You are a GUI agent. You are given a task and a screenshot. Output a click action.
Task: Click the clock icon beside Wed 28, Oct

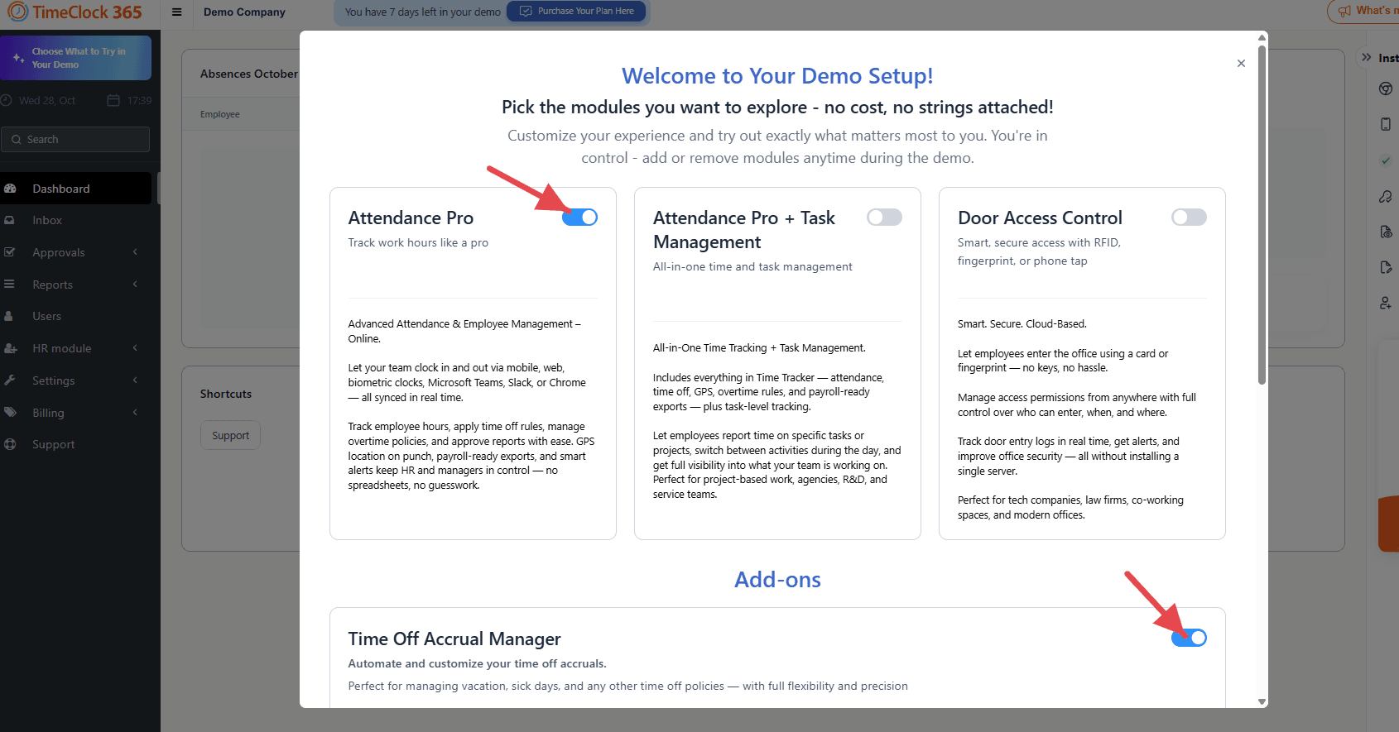click(x=6, y=100)
